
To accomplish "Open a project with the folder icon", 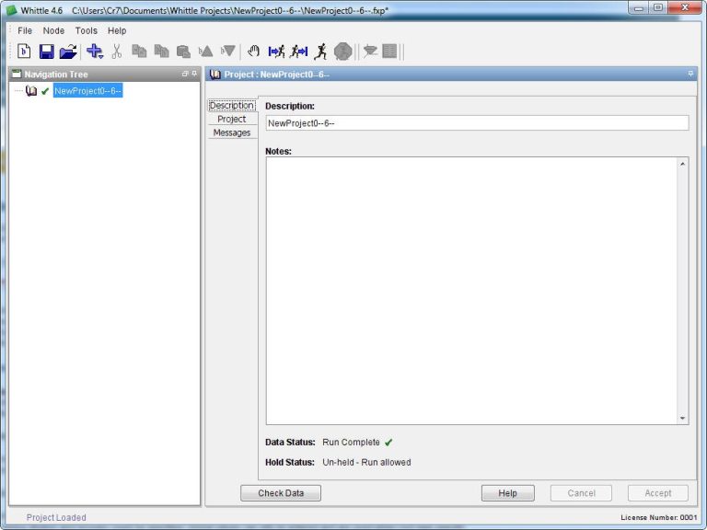I will (68, 52).
